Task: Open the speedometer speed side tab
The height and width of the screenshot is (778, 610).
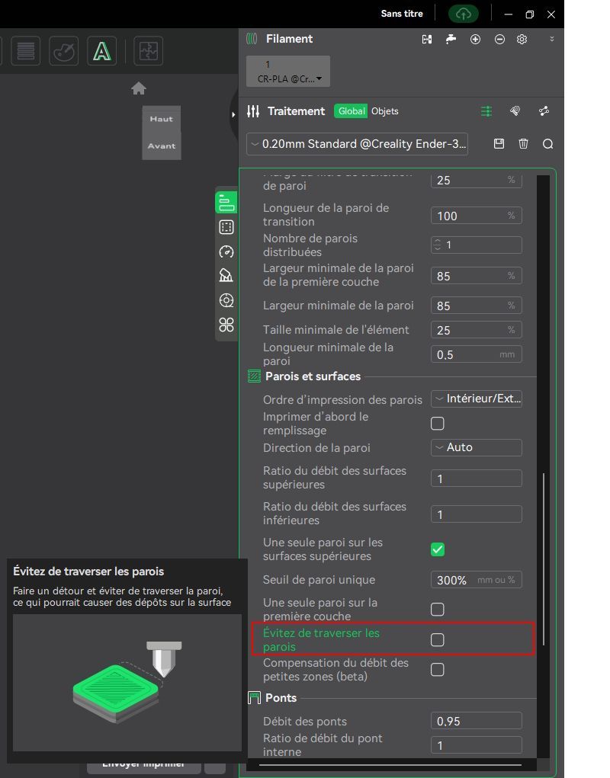Action: tap(226, 251)
